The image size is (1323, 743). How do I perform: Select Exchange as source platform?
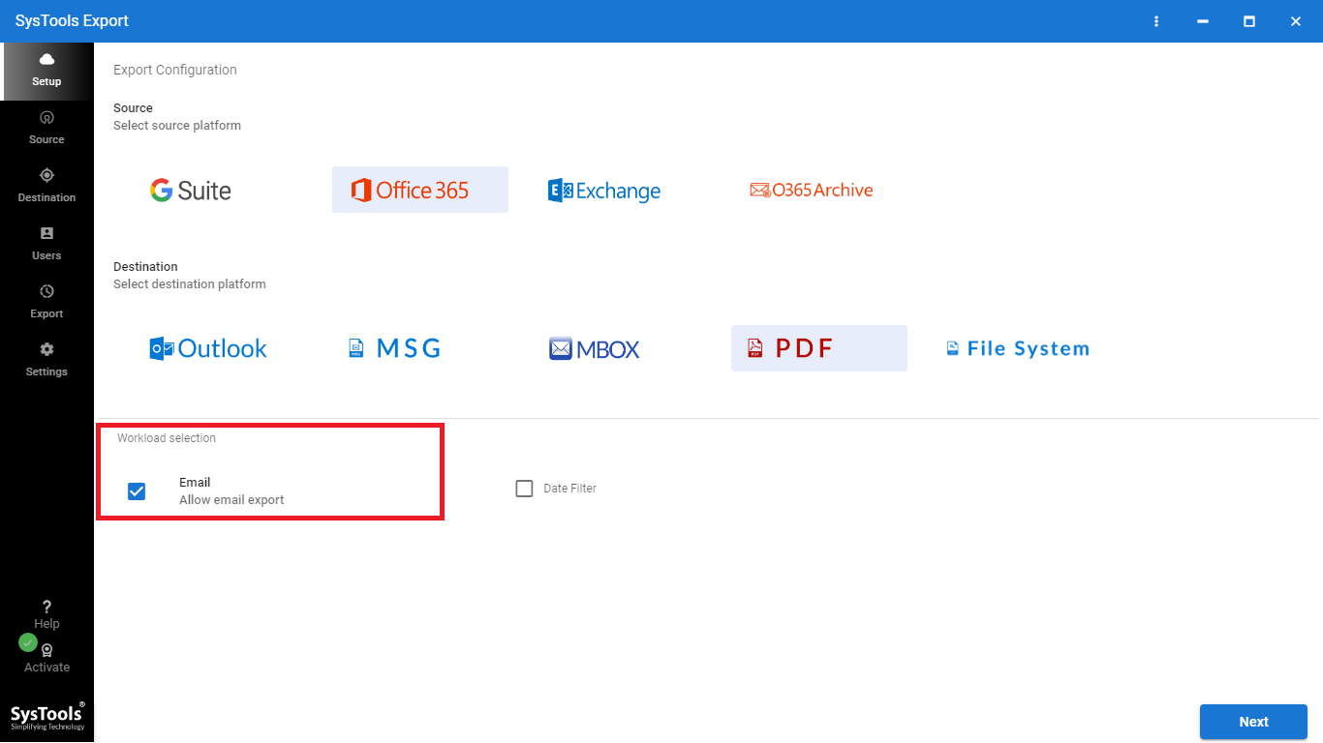click(604, 190)
